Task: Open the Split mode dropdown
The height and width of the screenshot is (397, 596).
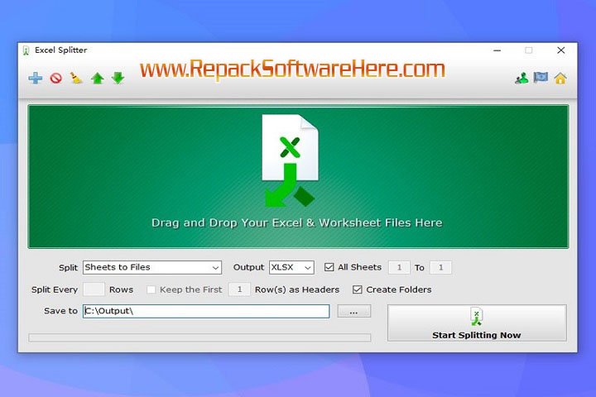Action: point(152,267)
